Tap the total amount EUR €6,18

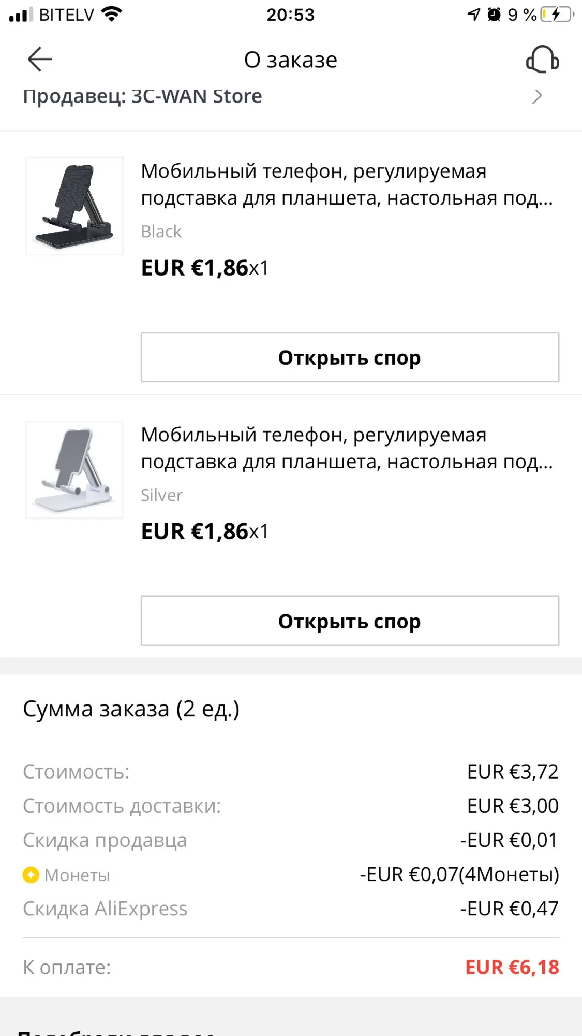click(512, 967)
